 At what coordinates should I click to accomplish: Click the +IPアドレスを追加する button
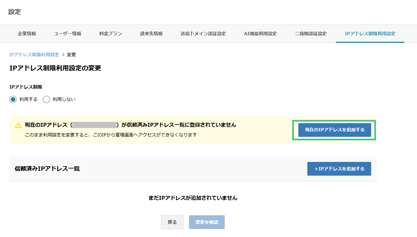tap(339, 169)
